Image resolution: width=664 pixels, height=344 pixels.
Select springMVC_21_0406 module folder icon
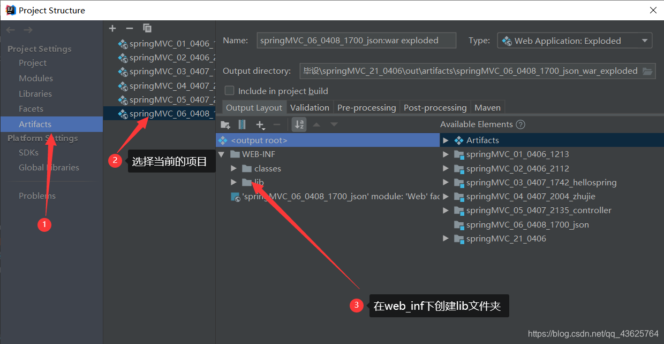click(459, 239)
